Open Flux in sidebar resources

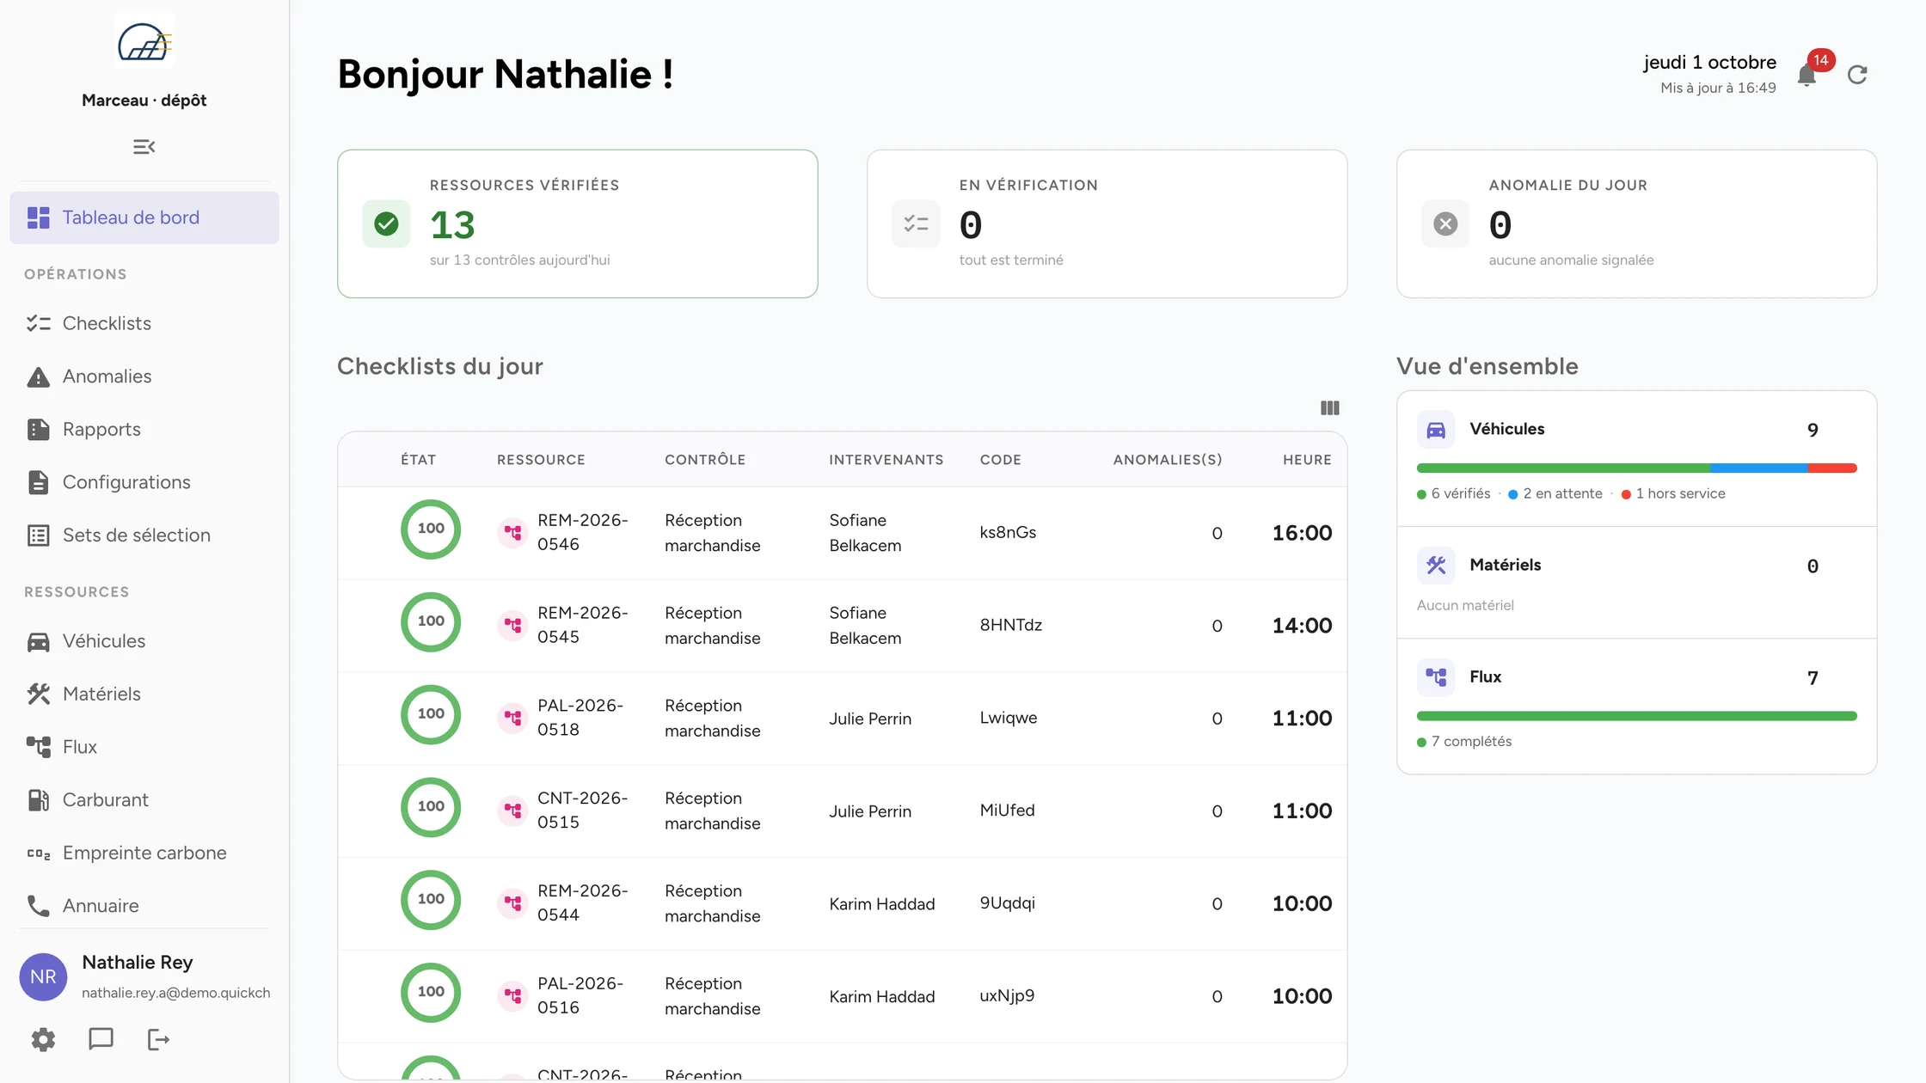coord(144,747)
